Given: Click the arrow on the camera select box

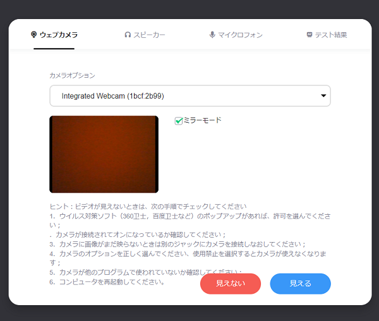Looking at the screenshot, I should pyautogui.click(x=323, y=96).
